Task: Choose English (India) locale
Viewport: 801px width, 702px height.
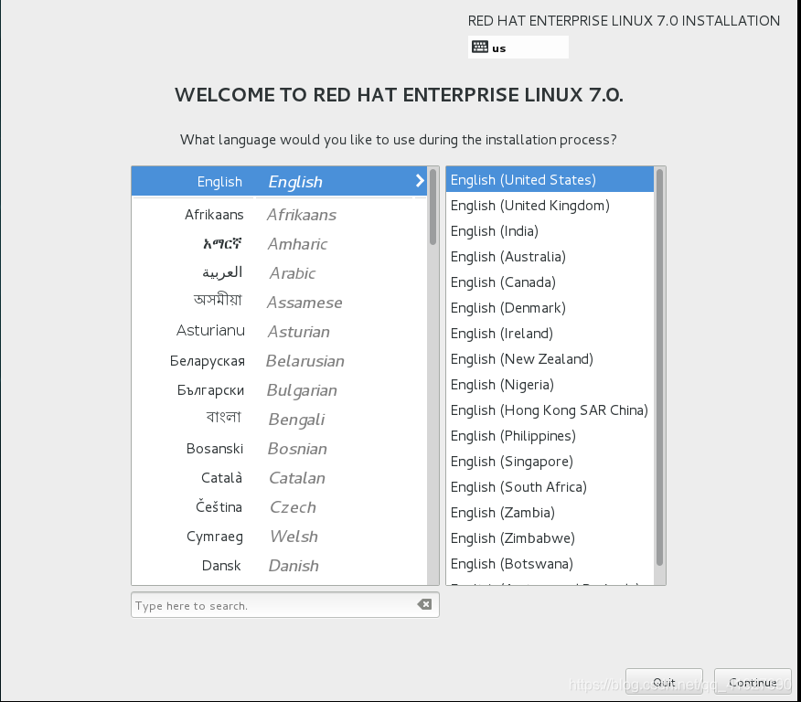Action: coord(550,230)
